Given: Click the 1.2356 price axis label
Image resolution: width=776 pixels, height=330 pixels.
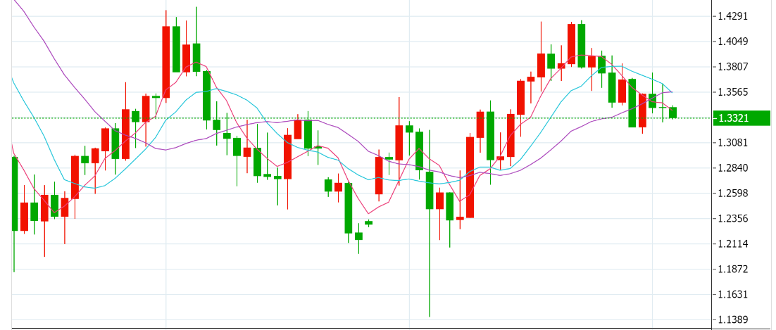Looking at the screenshot, I should pyautogui.click(x=732, y=219).
